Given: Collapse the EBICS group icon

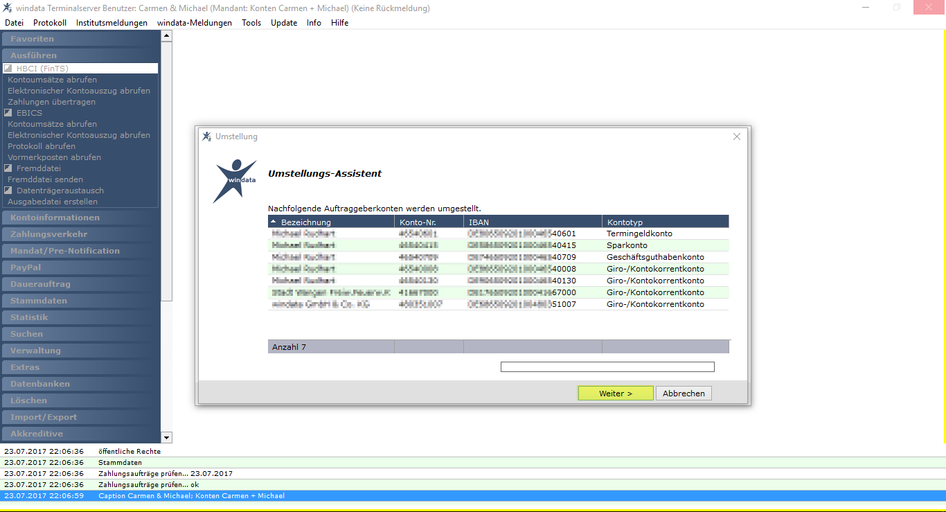Looking at the screenshot, I should [8, 113].
